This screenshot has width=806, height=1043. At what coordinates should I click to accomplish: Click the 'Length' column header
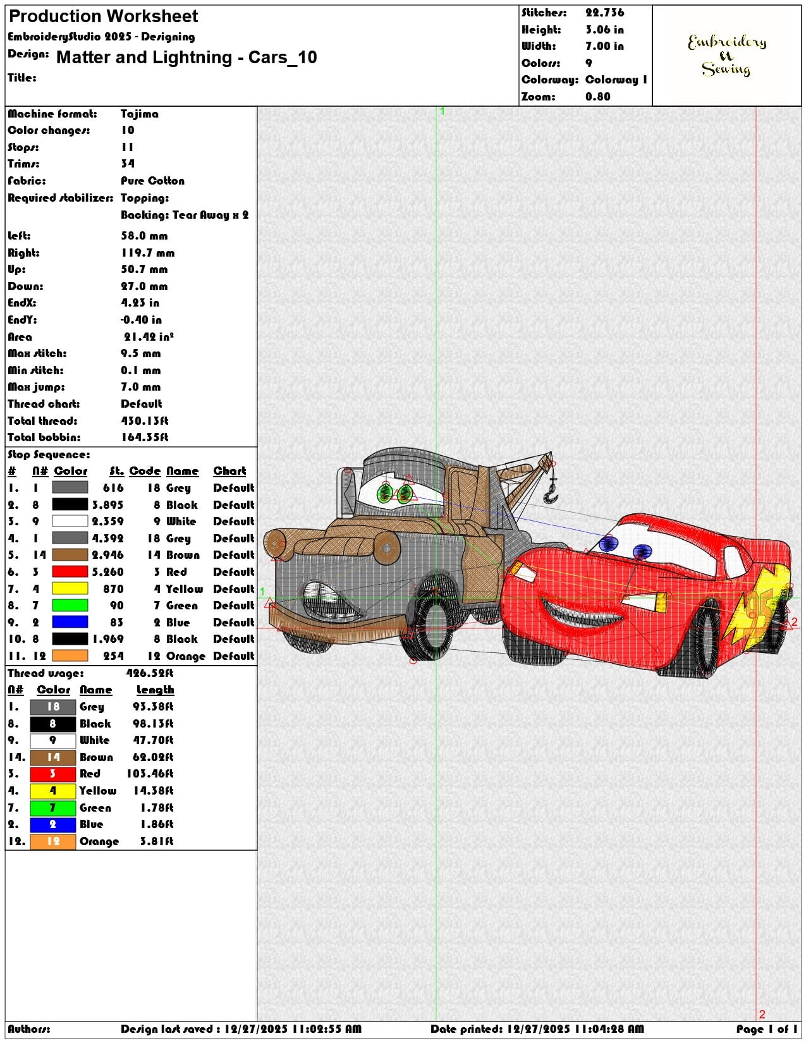[x=155, y=690]
